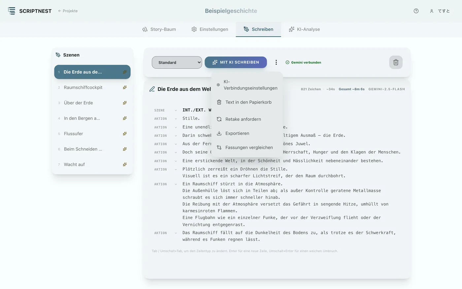The width and height of the screenshot is (462, 289).
Task: Switch to the Einstellungen tab
Action: point(210,29)
